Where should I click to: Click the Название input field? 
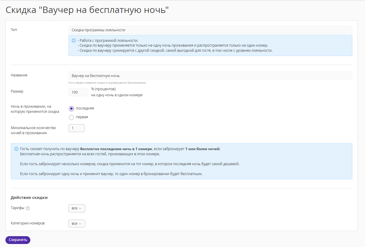pyautogui.click(x=210, y=76)
